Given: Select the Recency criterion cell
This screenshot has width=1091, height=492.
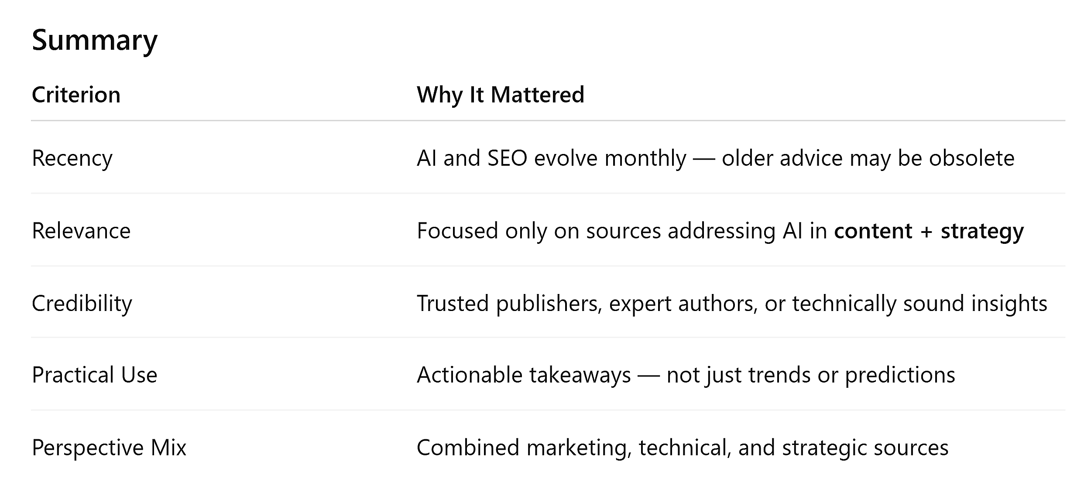Looking at the screenshot, I should [x=72, y=158].
